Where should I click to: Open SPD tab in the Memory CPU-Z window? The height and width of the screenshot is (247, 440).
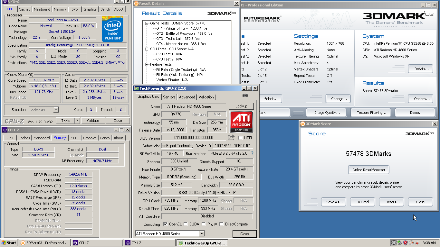74,138
